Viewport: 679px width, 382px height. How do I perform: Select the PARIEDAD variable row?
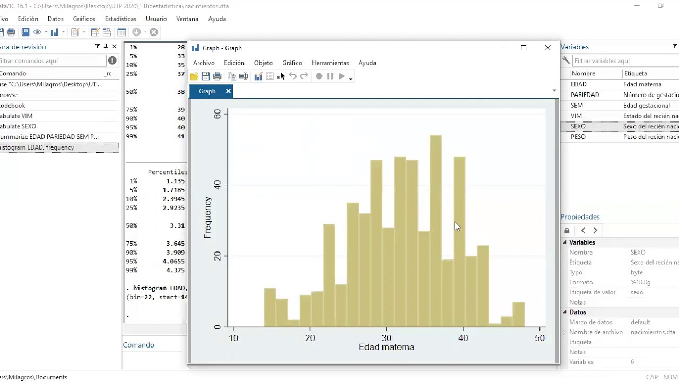pos(620,95)
